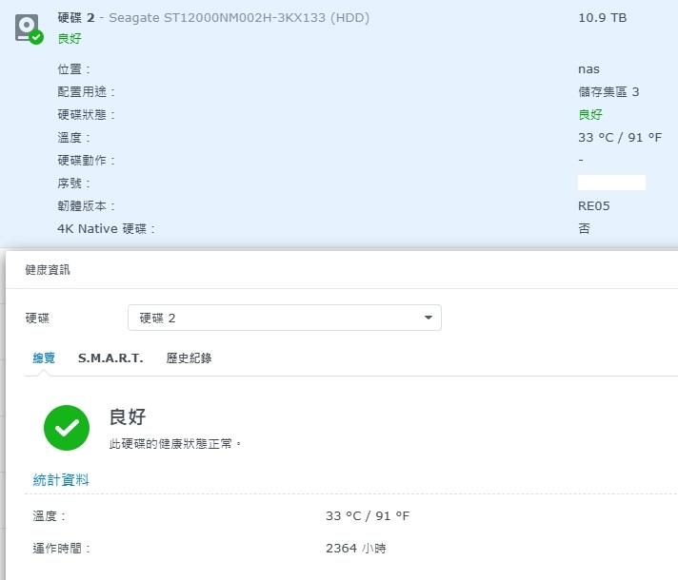Click the nas location value
Screen dimensions: 678x580
pyautogui.click(x=588, y=69)
